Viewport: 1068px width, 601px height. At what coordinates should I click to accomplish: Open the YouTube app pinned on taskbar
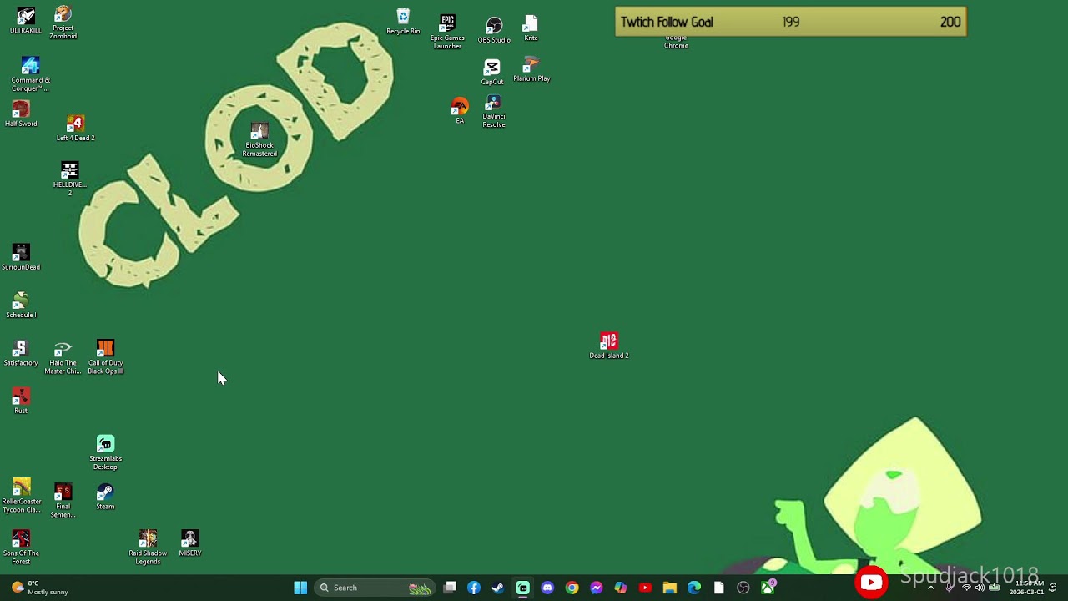(x=645, y=588)
